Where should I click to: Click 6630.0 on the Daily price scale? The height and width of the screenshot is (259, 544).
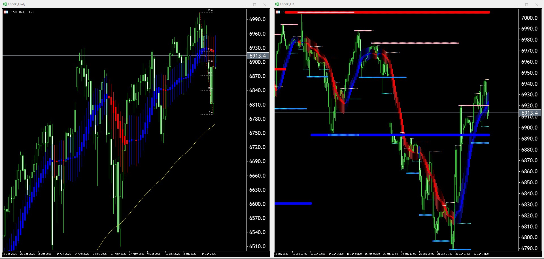258,190
